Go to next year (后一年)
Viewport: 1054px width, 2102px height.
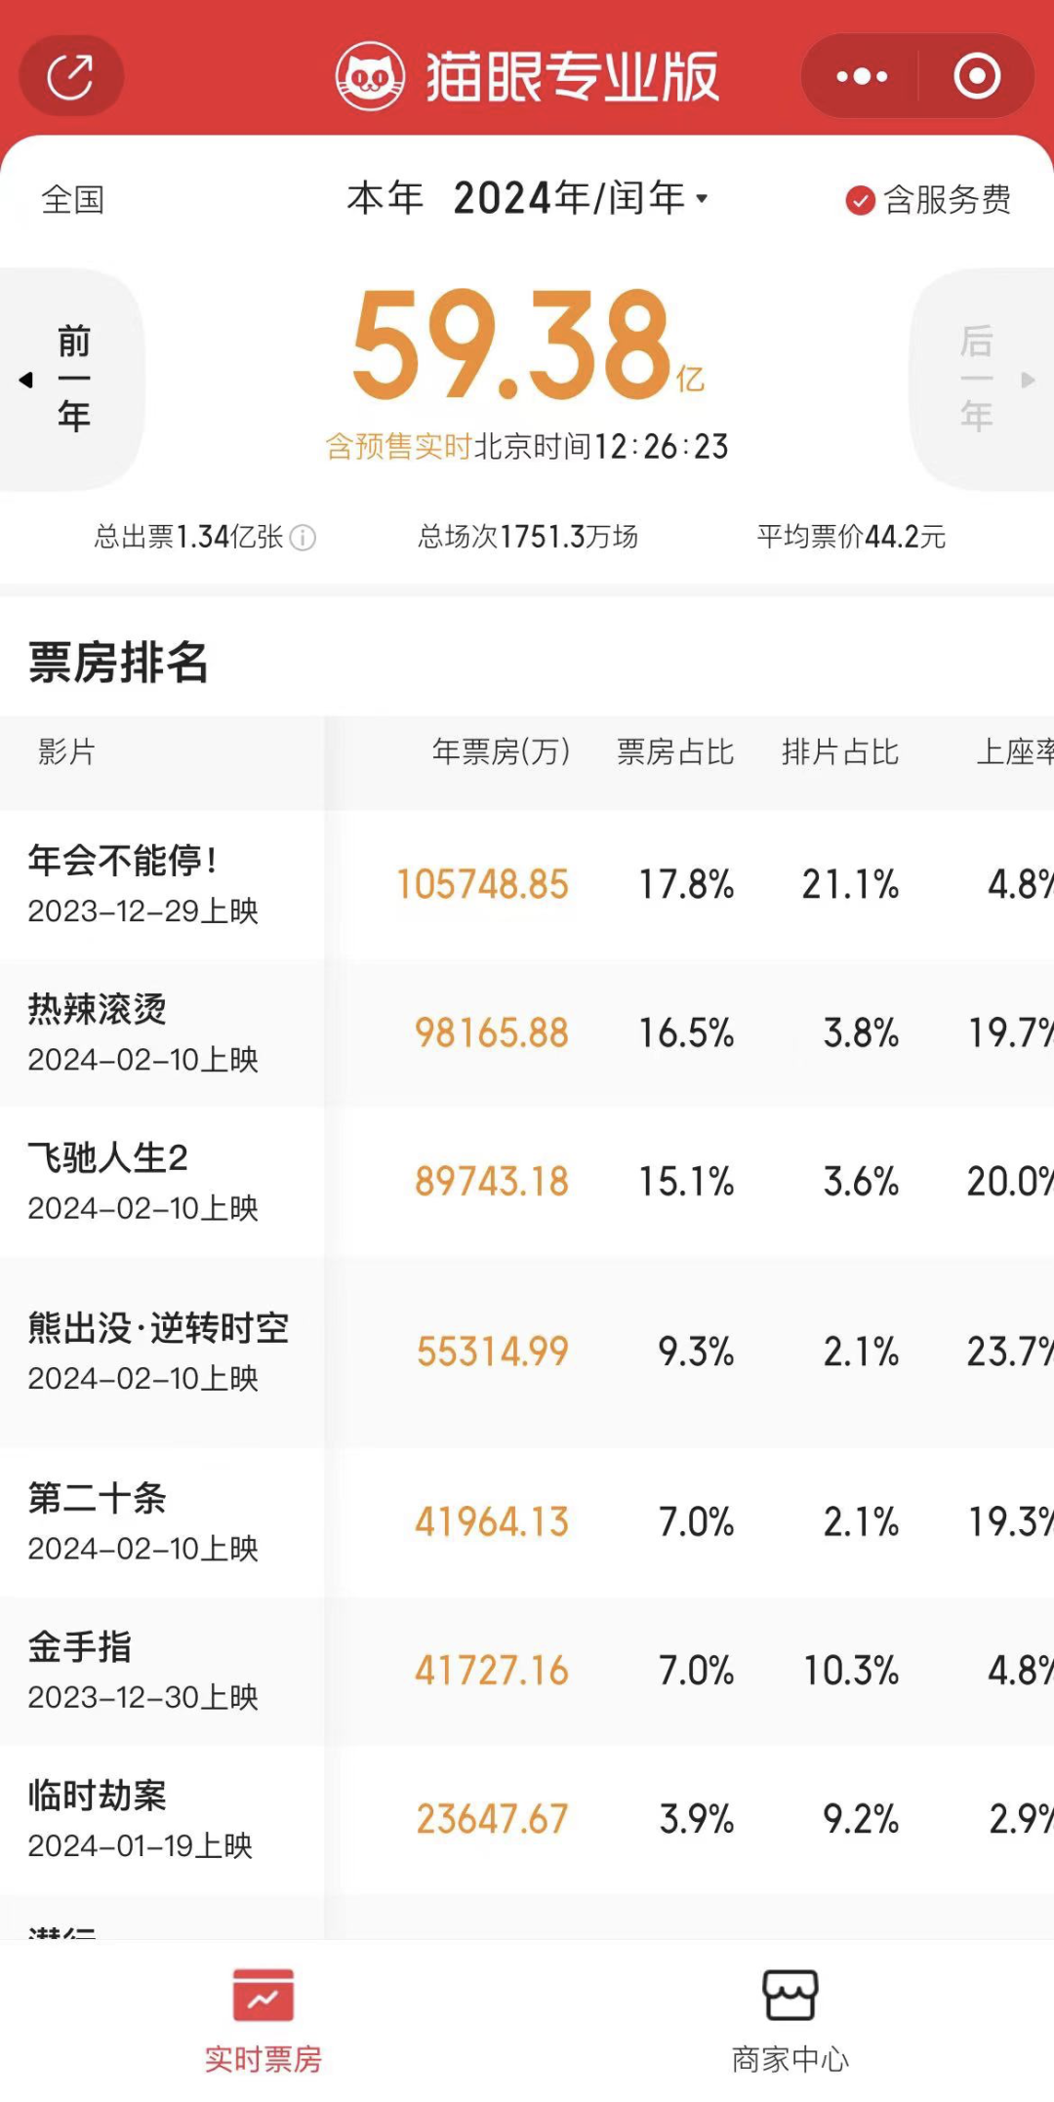pos(978,379)
